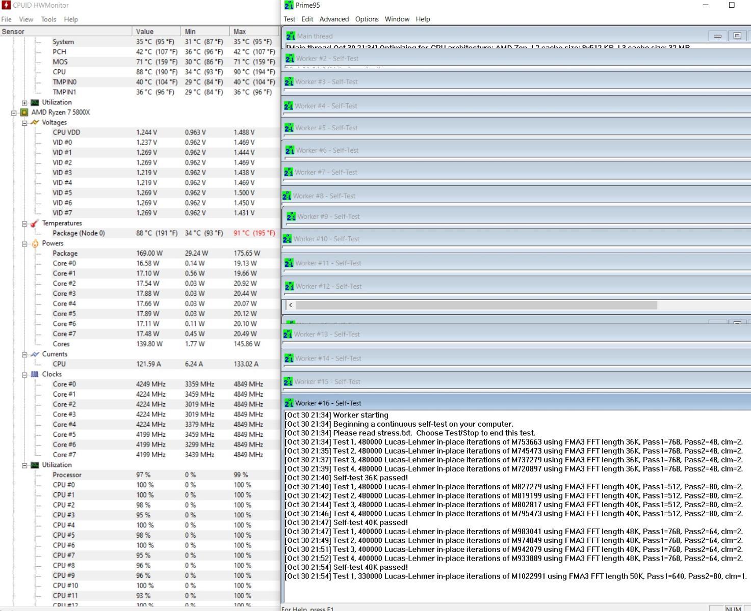Click the Worker #16 Self-Test window icon
The height and width of the screenshot is (611, 751).
point(289,403)
